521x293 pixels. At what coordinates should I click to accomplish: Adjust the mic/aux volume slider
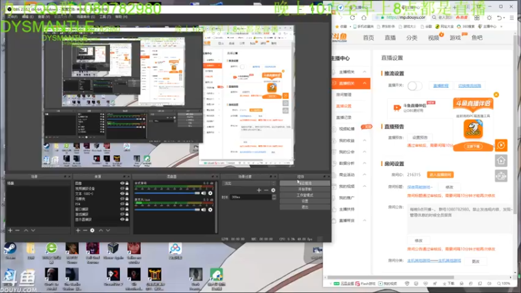(x=167, y=210)
